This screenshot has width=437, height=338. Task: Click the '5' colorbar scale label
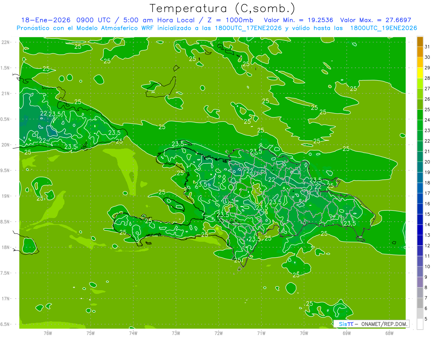(x=426, y=319)
